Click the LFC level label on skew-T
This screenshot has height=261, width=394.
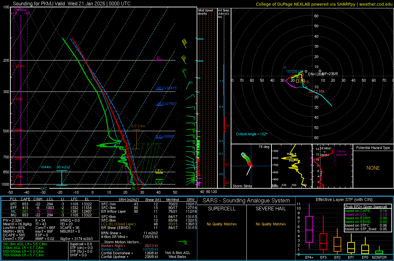pos(159,171)
